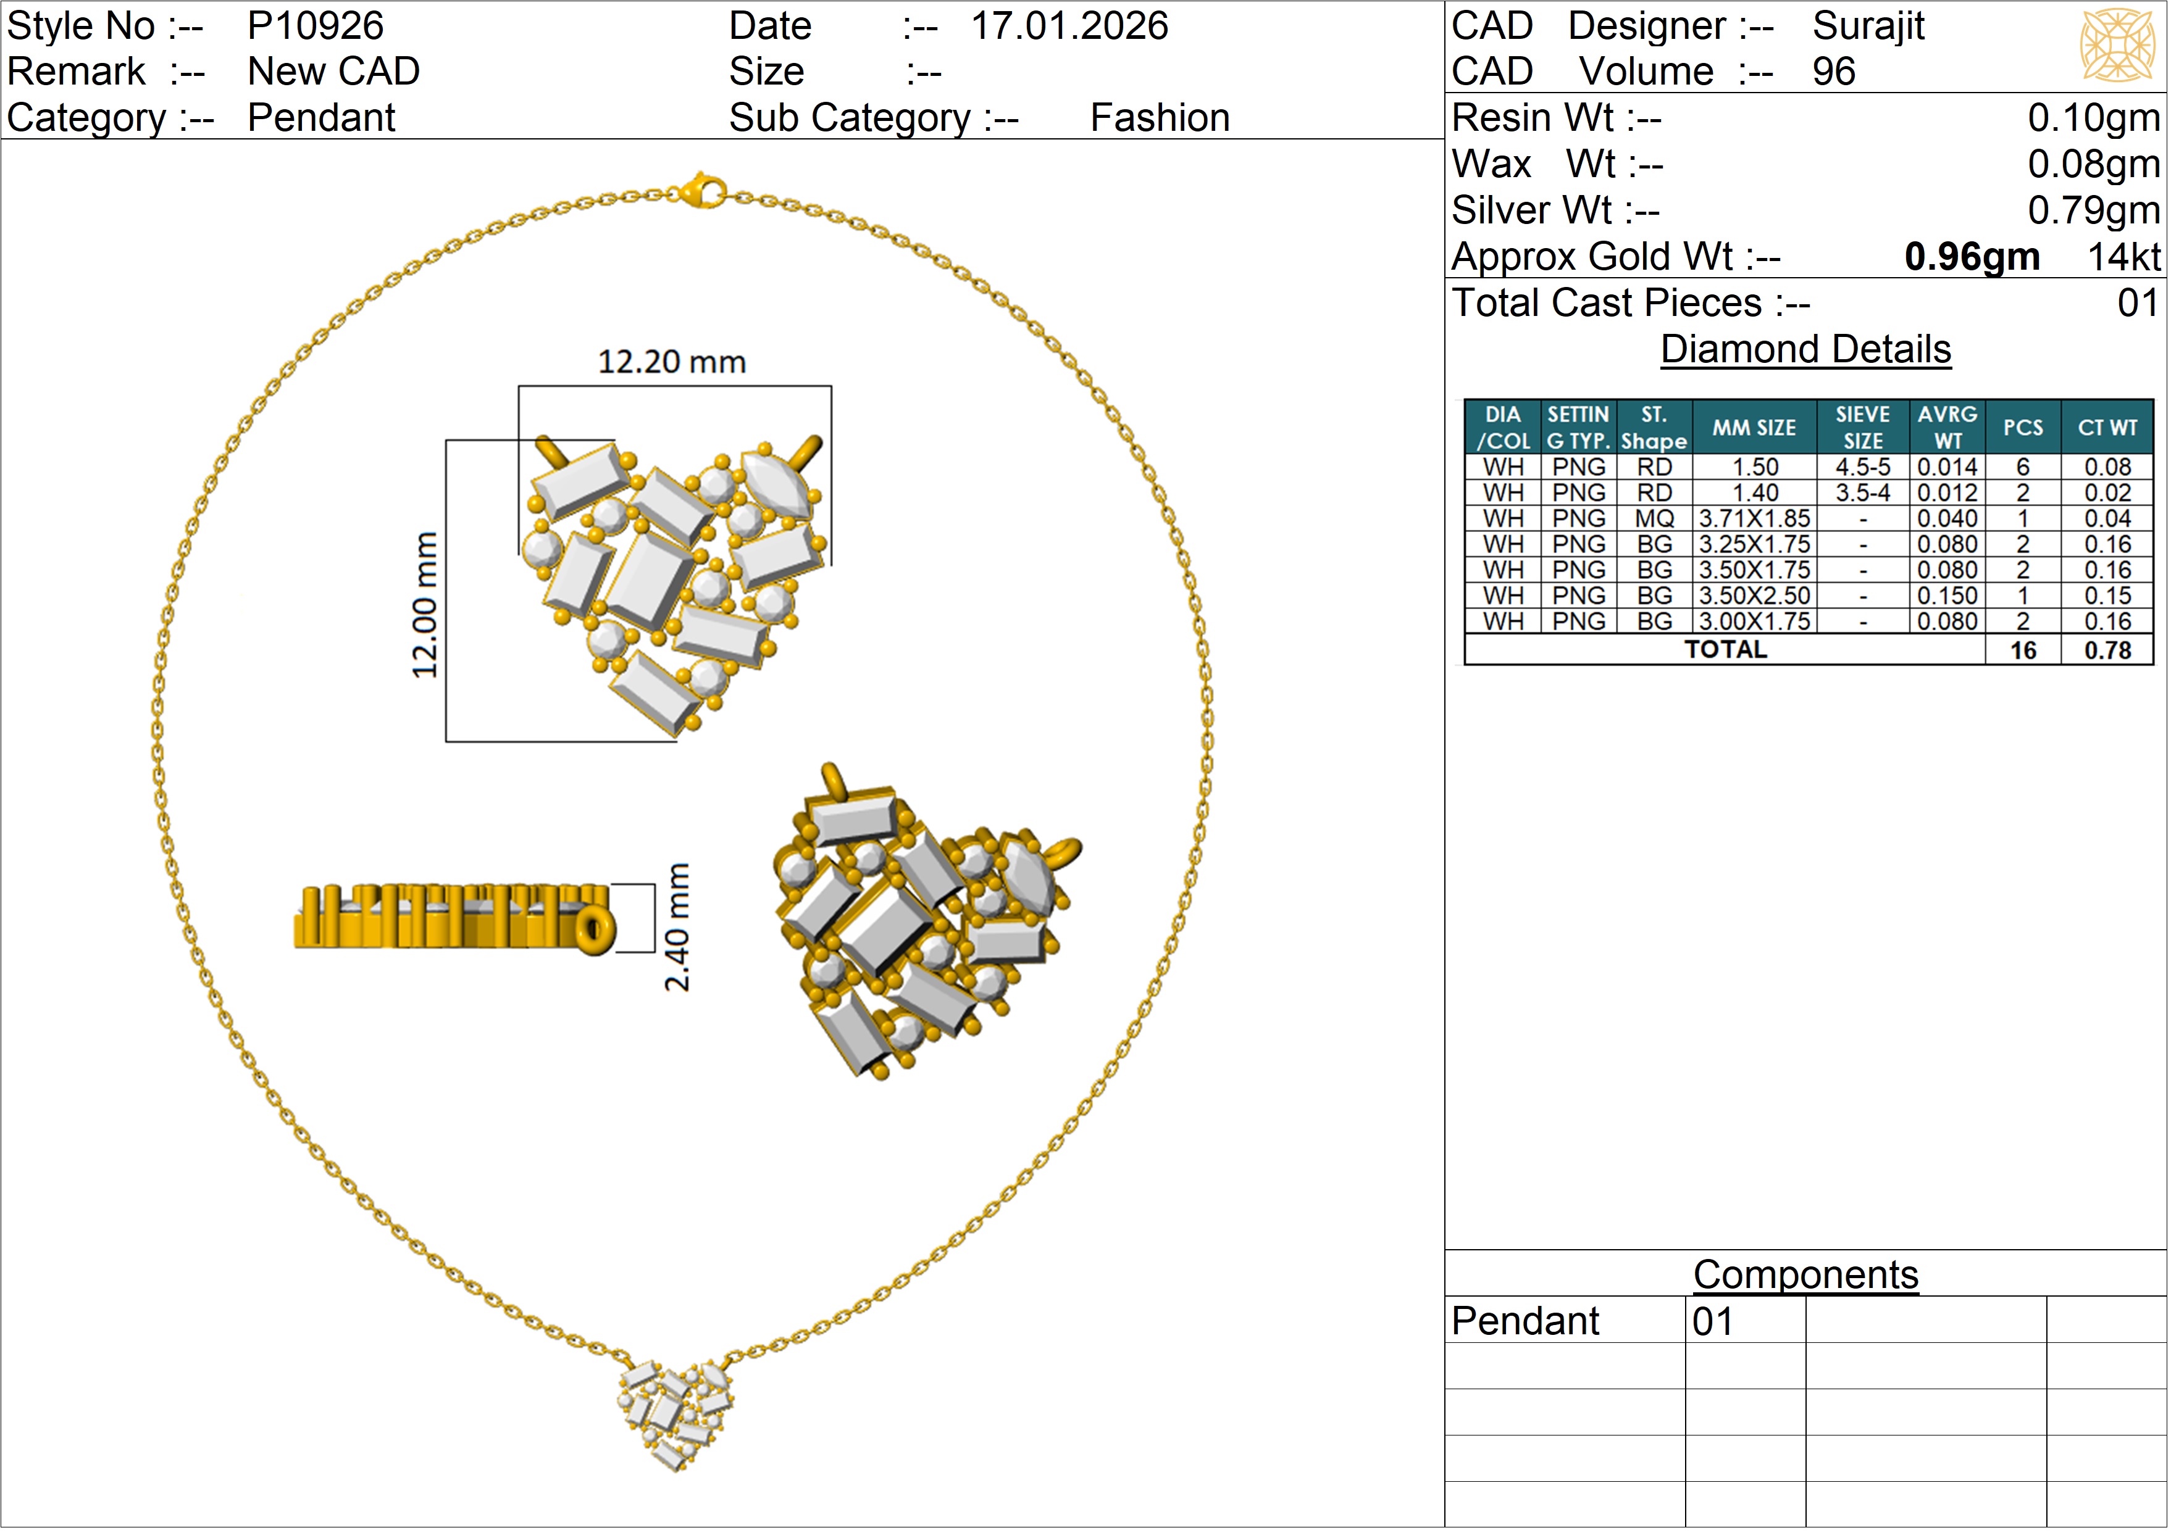Click the Diamond Details heading

1805,350
